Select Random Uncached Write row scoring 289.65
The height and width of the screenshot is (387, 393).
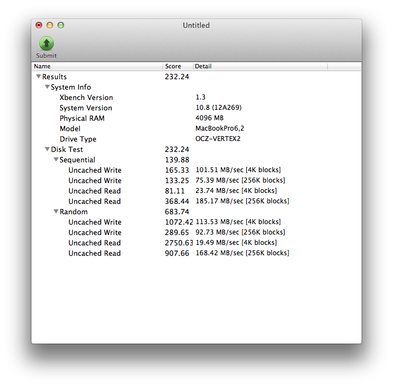point(196,232)
